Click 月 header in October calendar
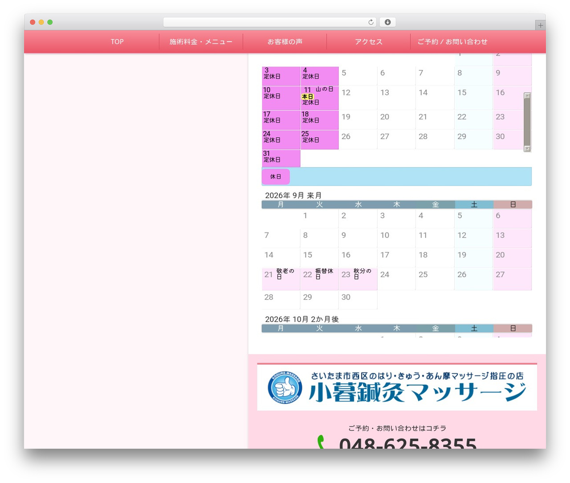Screen dimensions: 570x483 [281, 328]
